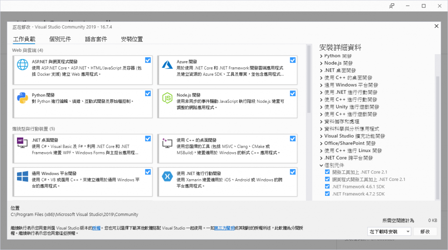The height and width of the screenshot is (250, 448).
Task: Expand data storage and processing details
Action: tap(321, 122)
